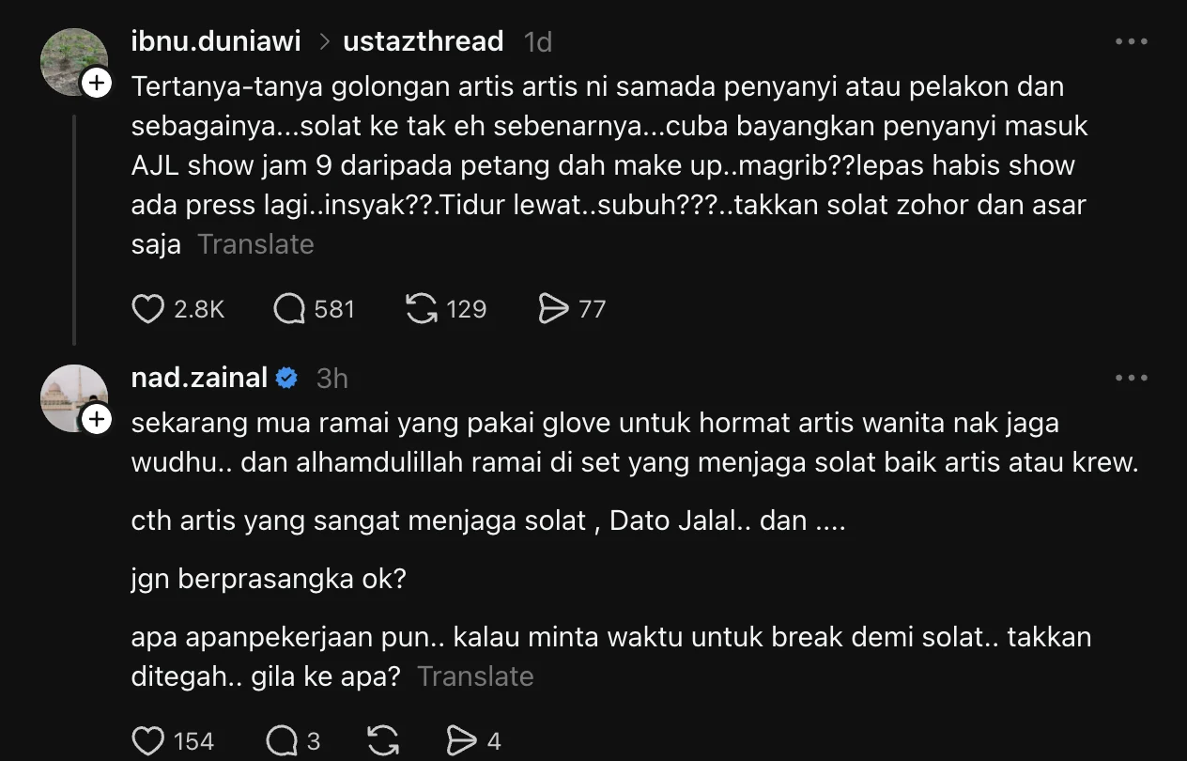Open ibnu.duniawi username link
Screen dimensions: 1187x761
coord(216,41)
